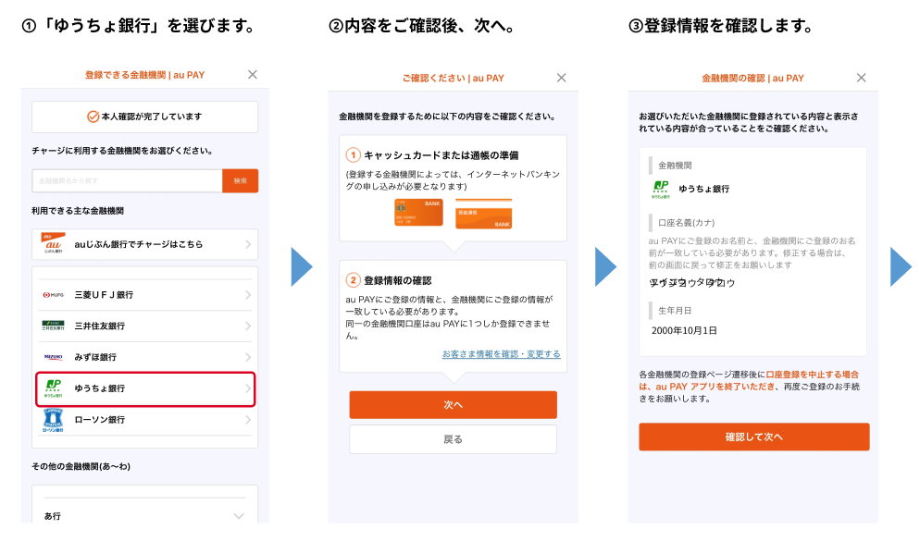
Task: Click the Sumitomo Mitsui bank logo icon
Action: pos(53,326)
